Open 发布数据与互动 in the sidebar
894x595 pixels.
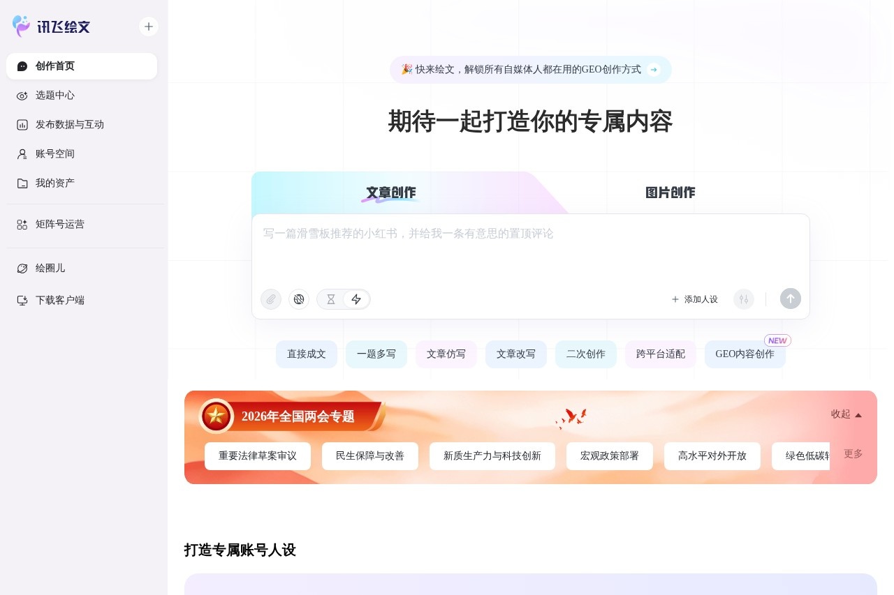point(70,124)
